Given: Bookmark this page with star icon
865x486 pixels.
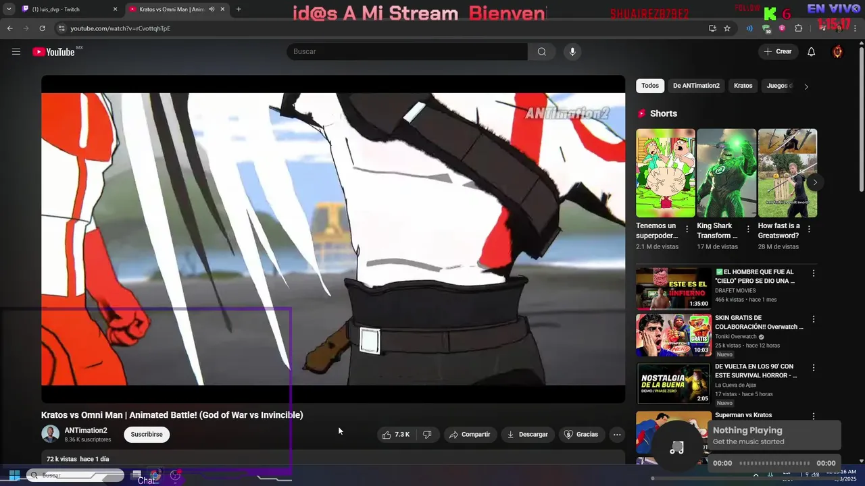Looking at the screenshot, I should (x=727, y=28).
